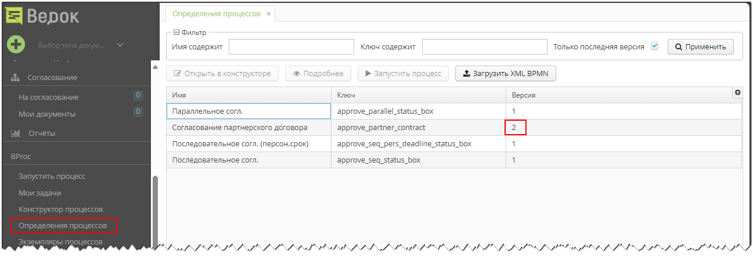Sort by the Имя column header
Screen dimensions: 753x256
248,95
